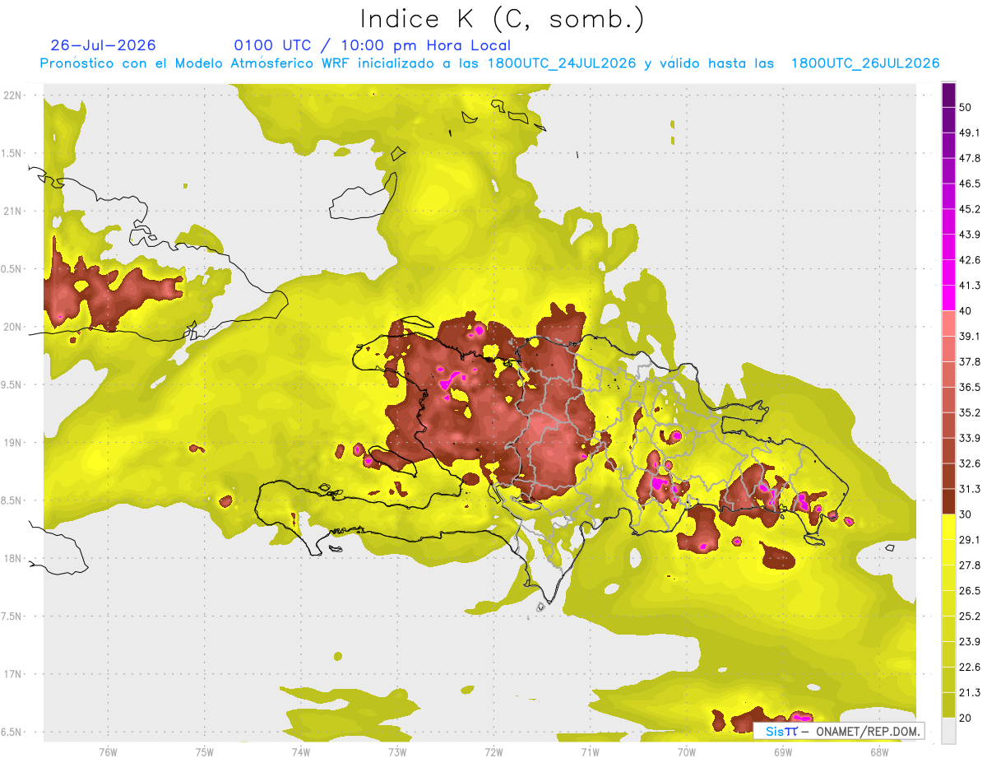
Task: Click the "8.5N" latitude label
Action: pyautogui.click(x=11, y=500)
